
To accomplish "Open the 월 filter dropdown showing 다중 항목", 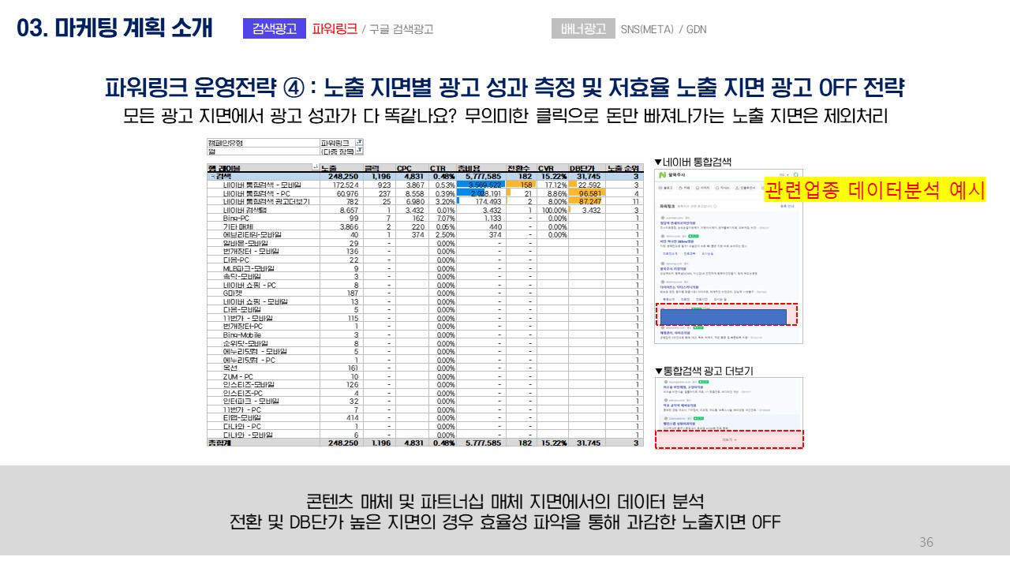I will point(360,151).
